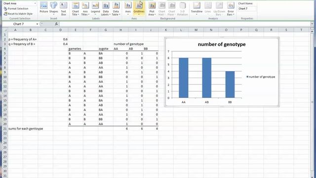This screenshot has height=178, width=316.
Task: Click Format Selection
Action: [x=16, y=9]
